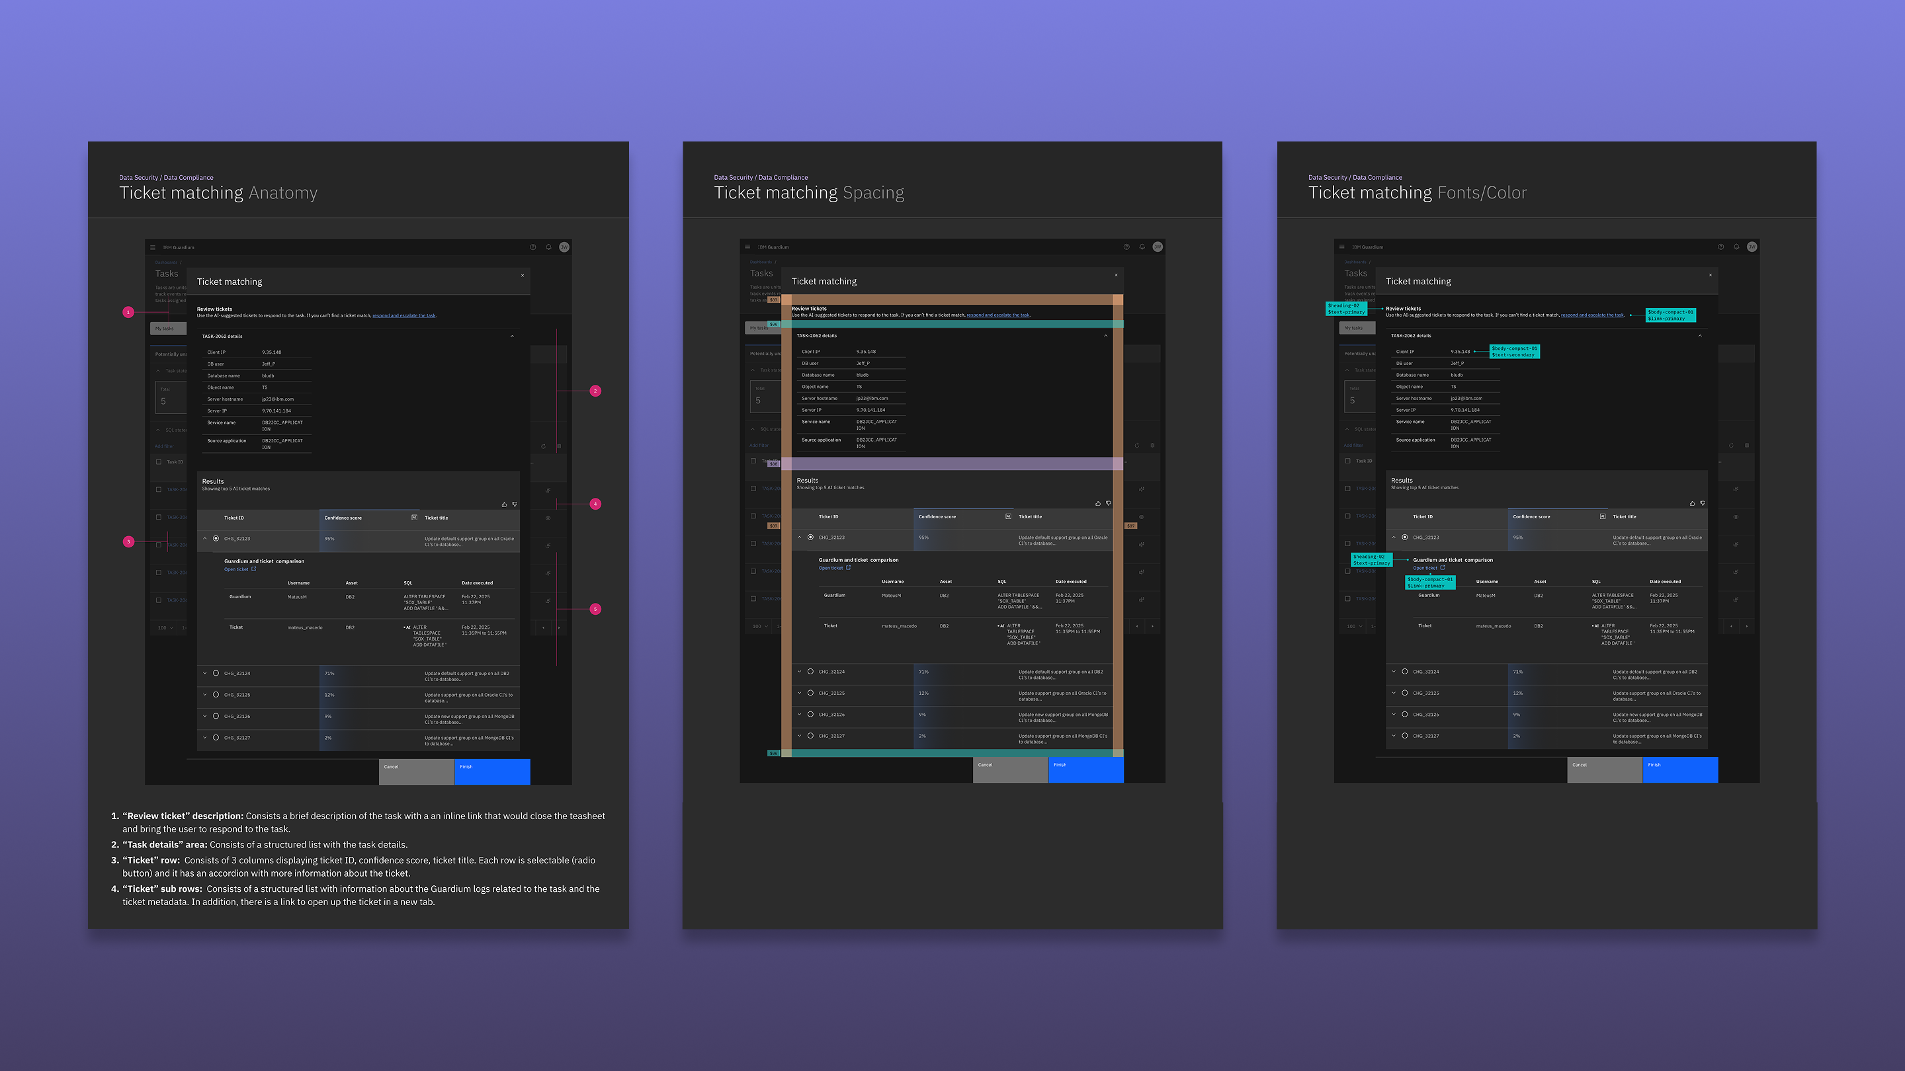
Task: Click the Open ticket link in Fonts/Color
Action: coord(1429,569)
